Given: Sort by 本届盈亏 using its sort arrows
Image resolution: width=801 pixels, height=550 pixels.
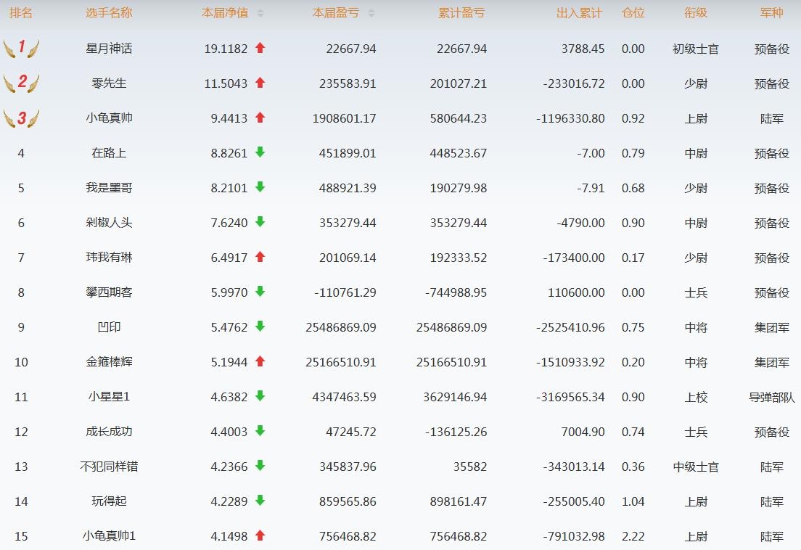Looking at the screenshot, I should click(x=371, y=13).
